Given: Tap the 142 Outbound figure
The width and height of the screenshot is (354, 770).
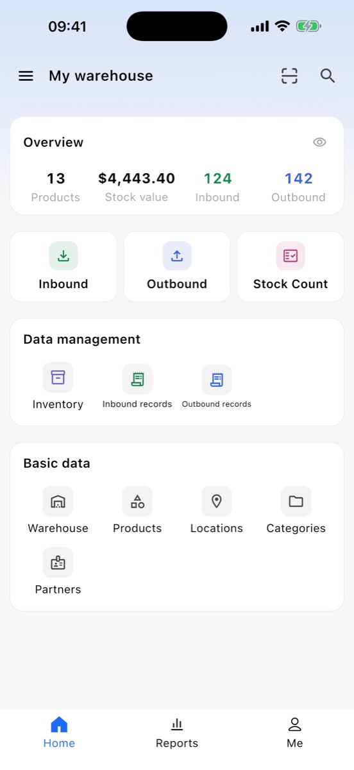Looking at the screenshot, I should pyautogui.click(x=299, y=178).
